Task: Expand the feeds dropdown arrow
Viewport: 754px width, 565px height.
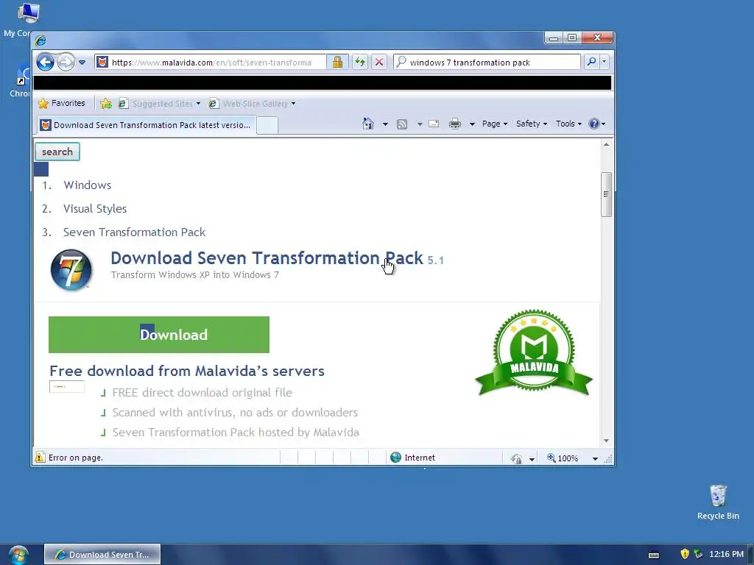Action: (x=419, y=124)
